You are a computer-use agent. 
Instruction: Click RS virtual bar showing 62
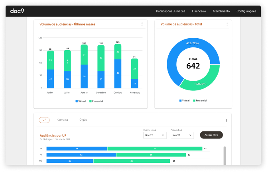click(81, 155)
